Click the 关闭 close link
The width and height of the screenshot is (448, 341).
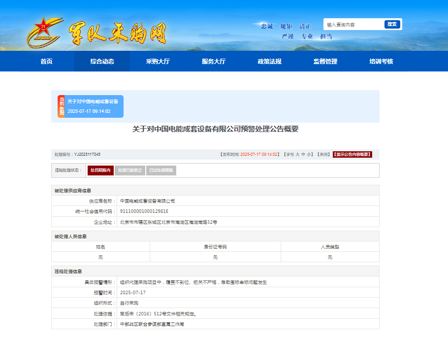(323, 154)
